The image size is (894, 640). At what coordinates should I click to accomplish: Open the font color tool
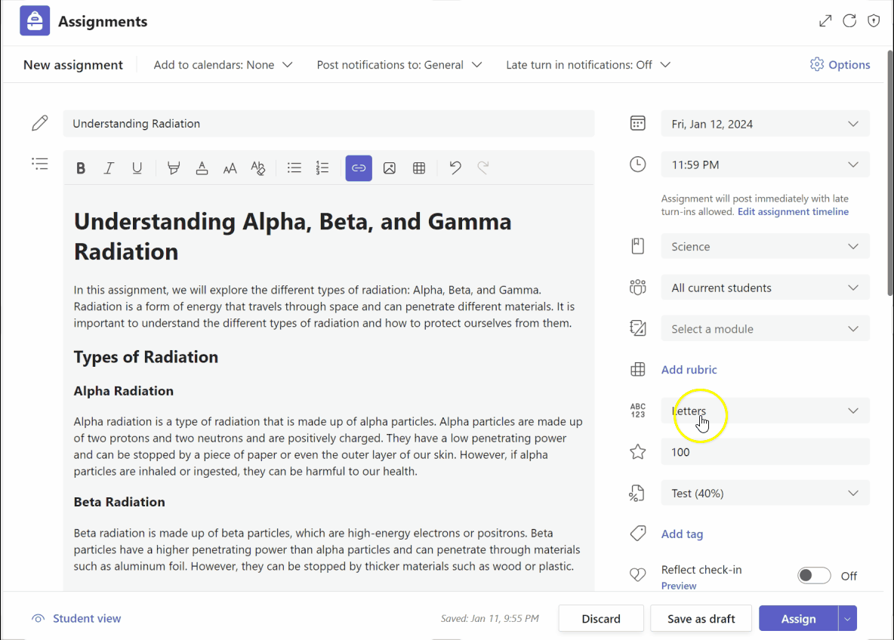(201, 168)
